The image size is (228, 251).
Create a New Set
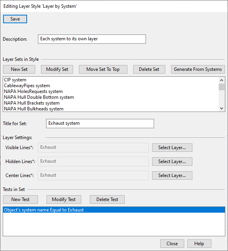tap(19, 69)
